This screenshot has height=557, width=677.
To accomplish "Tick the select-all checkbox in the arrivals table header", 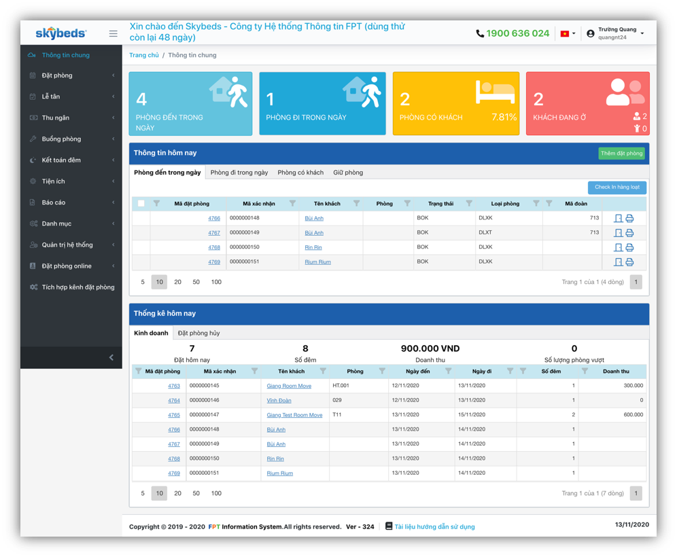I will (x=141, y=203).
